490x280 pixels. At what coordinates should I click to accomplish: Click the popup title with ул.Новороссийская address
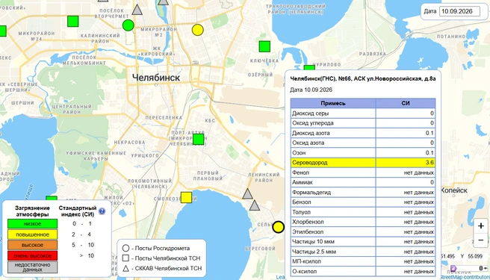(x=363, y=78)
